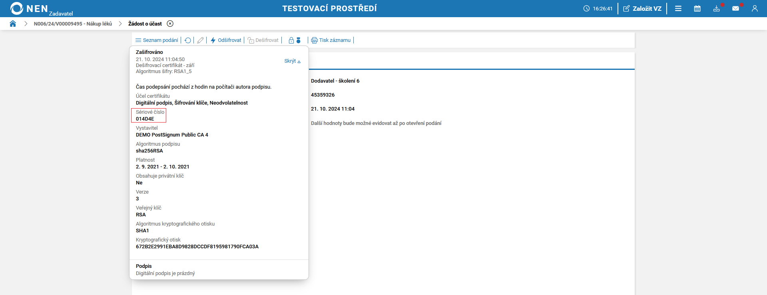Click the refresh circular arrow icon
This screenshot has height=295, width=767.
(188, 40)
